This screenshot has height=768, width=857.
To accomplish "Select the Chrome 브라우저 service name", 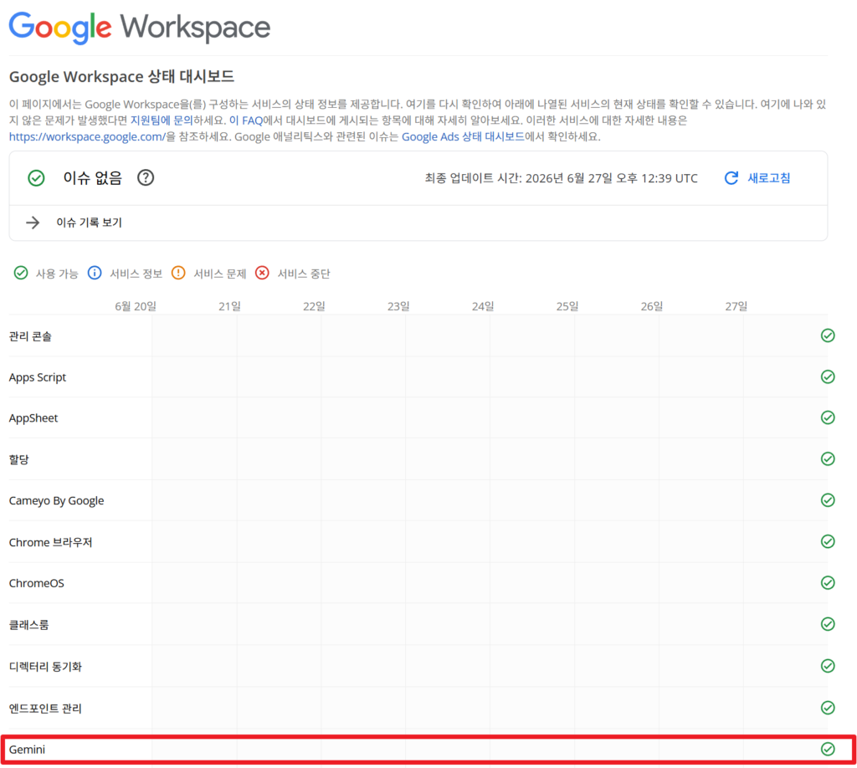I will 50,542.
